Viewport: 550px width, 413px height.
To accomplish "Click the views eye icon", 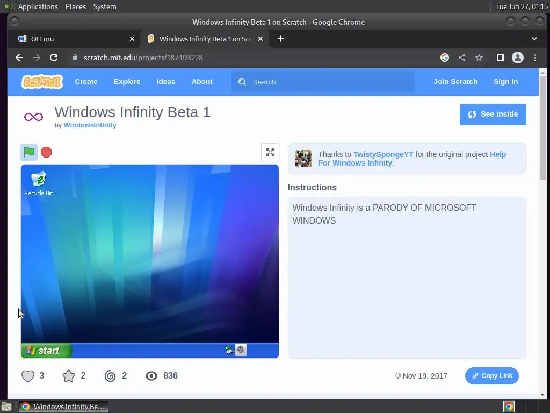I will [151, 376].
